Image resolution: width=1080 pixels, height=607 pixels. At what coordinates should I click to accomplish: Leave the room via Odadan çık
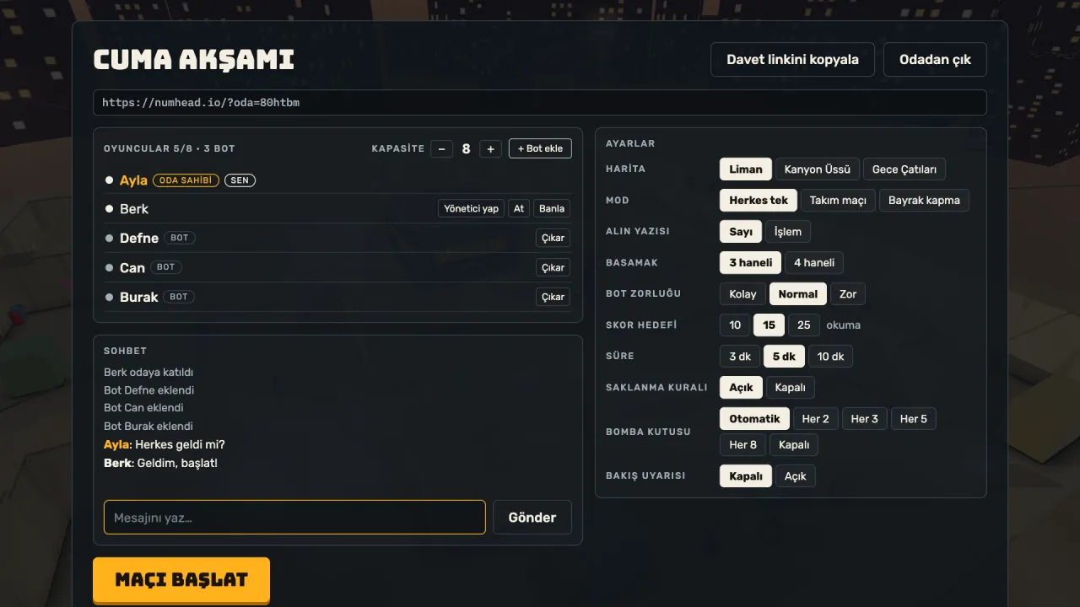(x=935, y=60)
